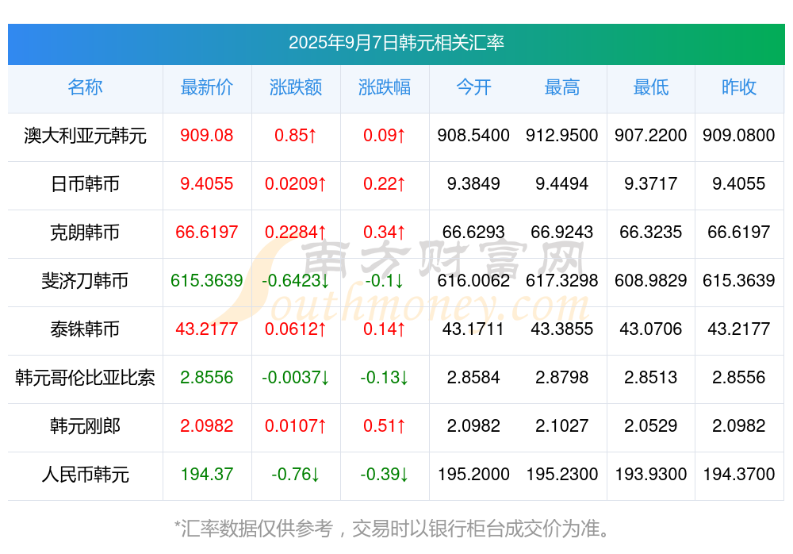Screen dimensions: 793x554
Task: Click change percent 0.34↑
Action: click(x=385, y=232)
